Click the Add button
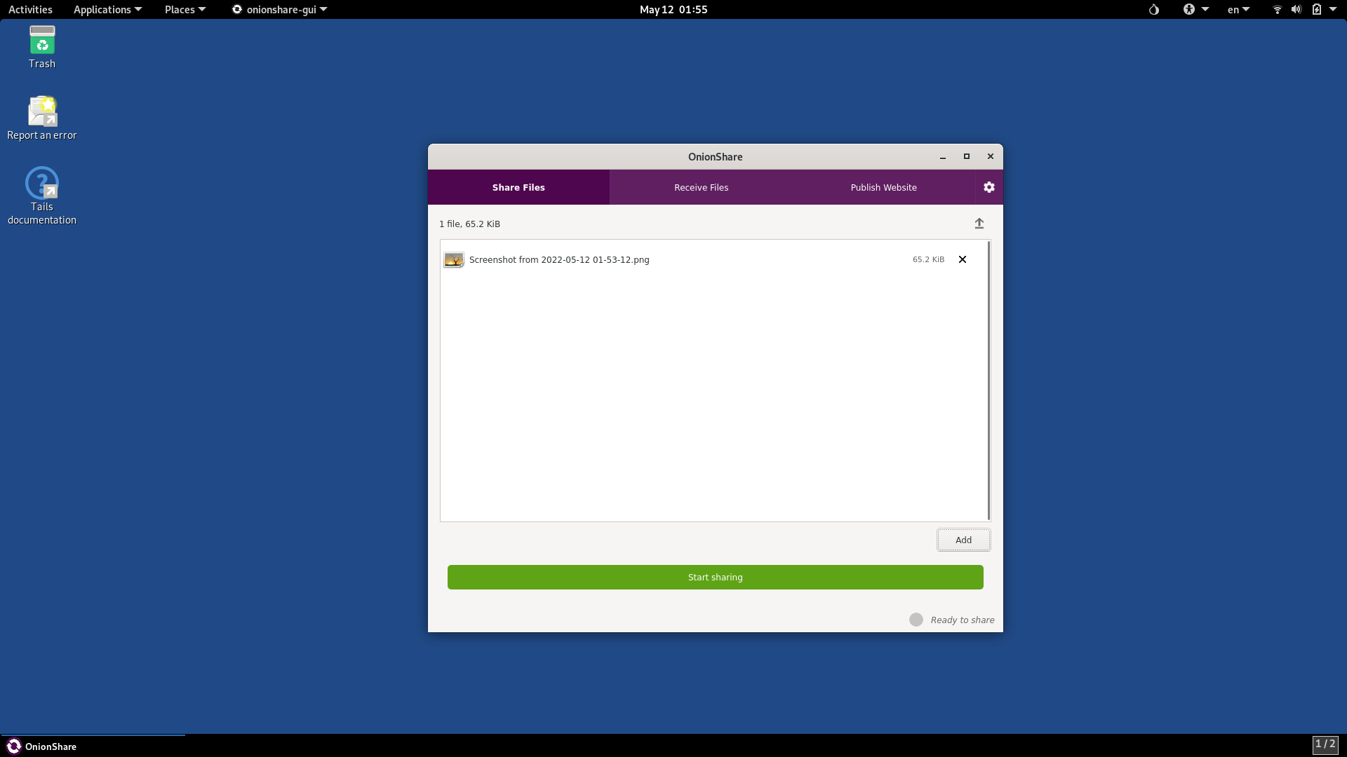Screen dimensions: 1347x757 click(x=963, y=540)
